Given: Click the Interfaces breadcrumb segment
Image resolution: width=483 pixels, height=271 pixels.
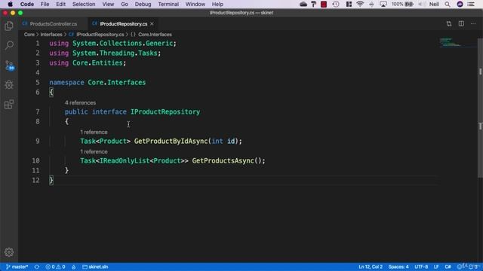Looking at the screenshot, I should coord(51,35).
